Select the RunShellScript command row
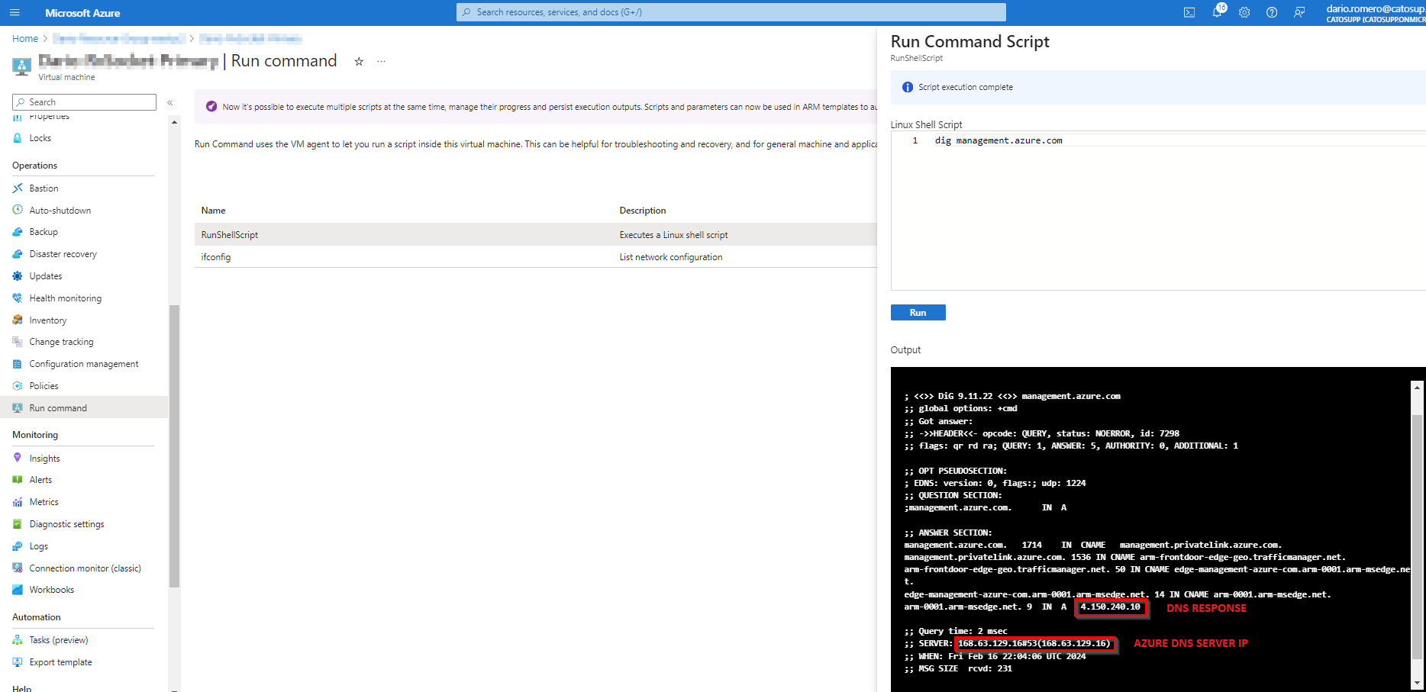The height and width of the screenshot is (692, 1426). pyautogui.click(x=535, y=235)
